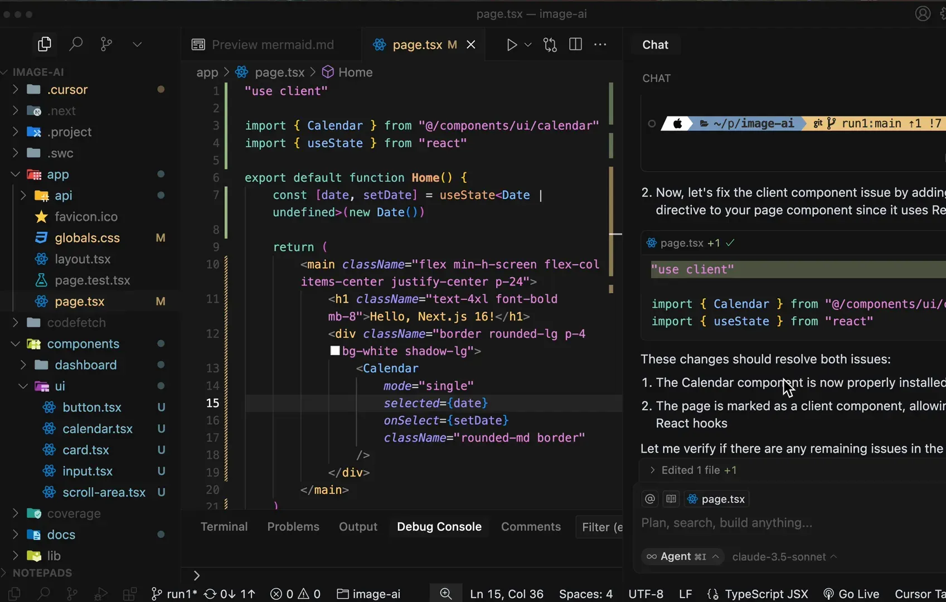Collapse the ui folder
The height and width of the screenshot is (602, 946).
[x=23, y=386]
